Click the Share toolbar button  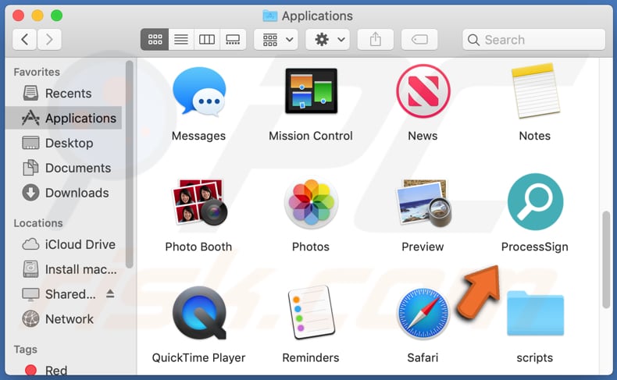[376, 39]
